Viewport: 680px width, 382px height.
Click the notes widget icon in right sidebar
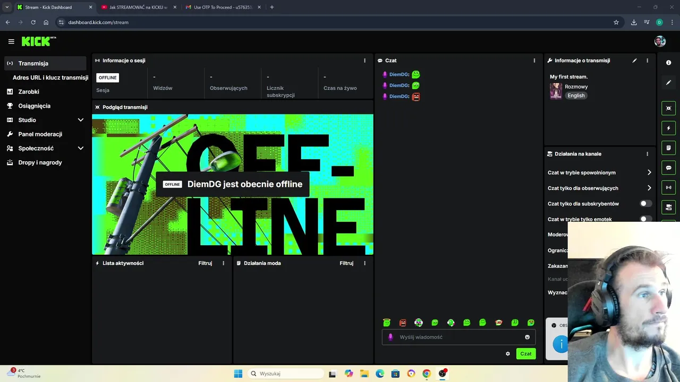(x=668, y=147)
